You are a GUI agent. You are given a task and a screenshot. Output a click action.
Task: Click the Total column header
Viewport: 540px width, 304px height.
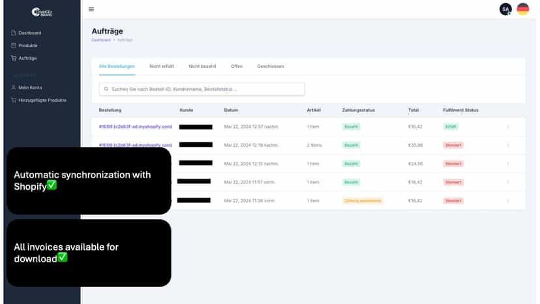[x=413, y=110]
